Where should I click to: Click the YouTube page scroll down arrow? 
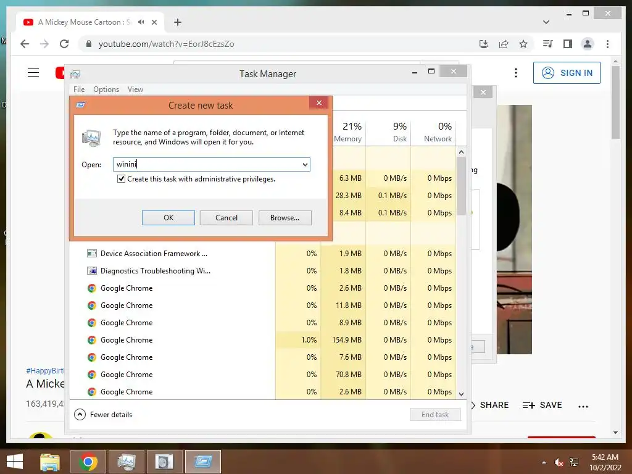615,433
